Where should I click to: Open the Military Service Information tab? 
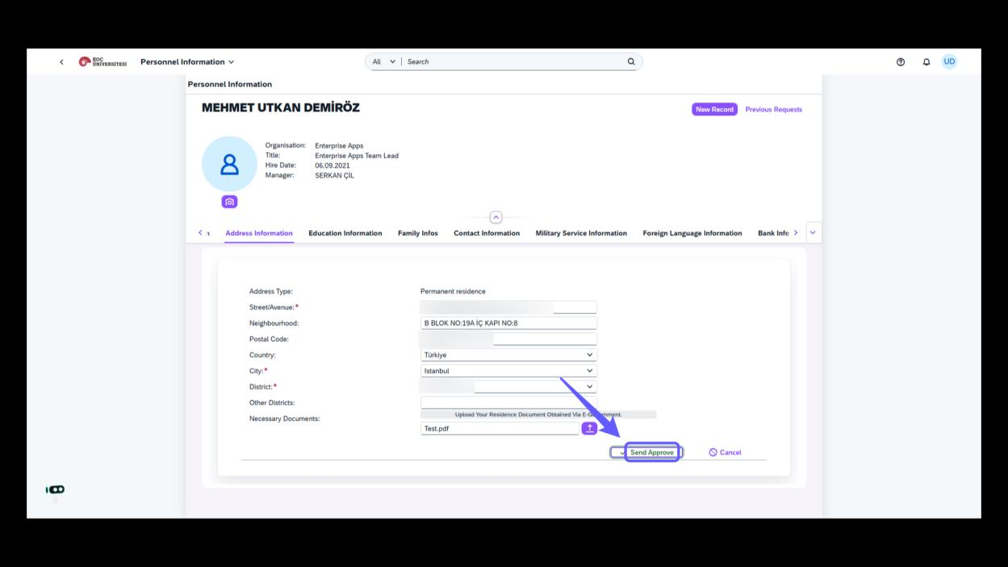point(581,233)
